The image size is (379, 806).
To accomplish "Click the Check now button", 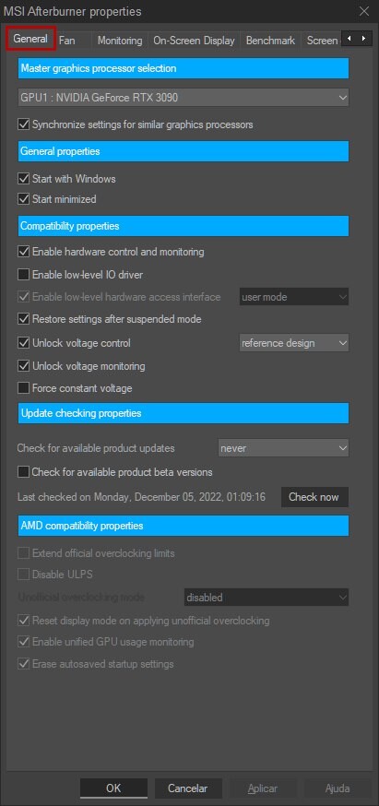I will point(314,497).
